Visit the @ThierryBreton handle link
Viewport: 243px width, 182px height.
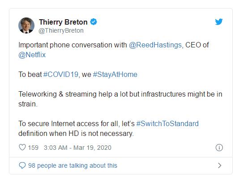(61, 30)
